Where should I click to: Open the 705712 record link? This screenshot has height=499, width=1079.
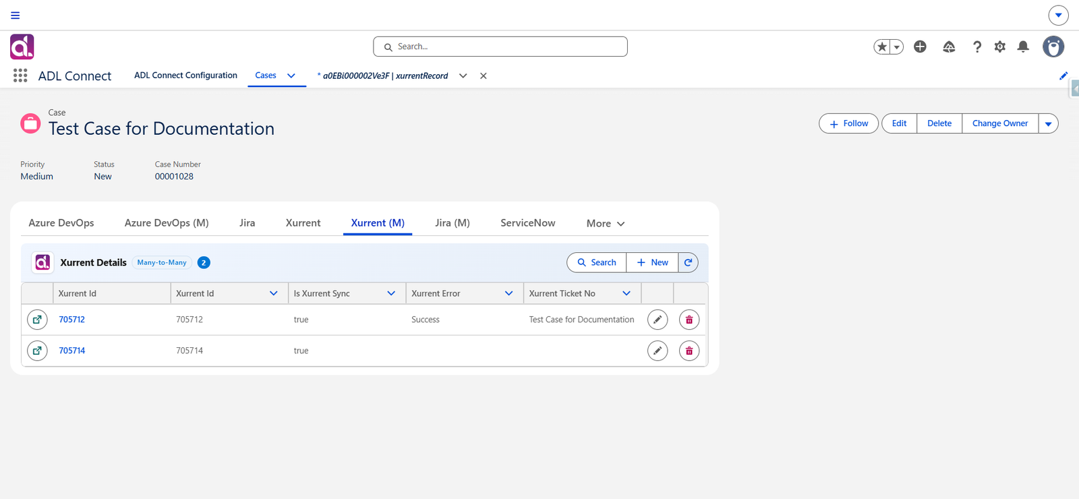(71, 320)
